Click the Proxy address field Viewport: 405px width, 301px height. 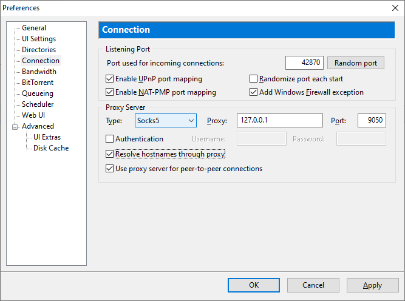280,121
